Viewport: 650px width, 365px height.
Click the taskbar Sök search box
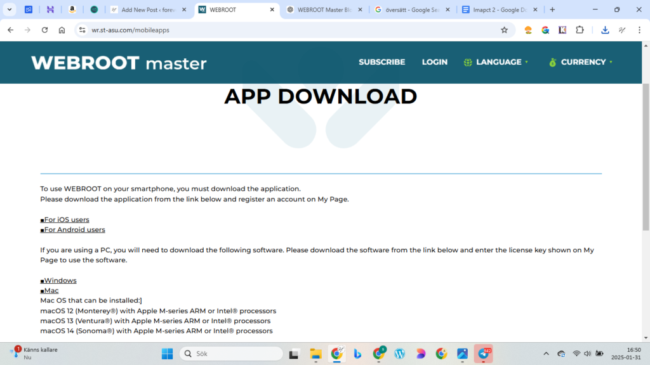(x=231, y=354)
